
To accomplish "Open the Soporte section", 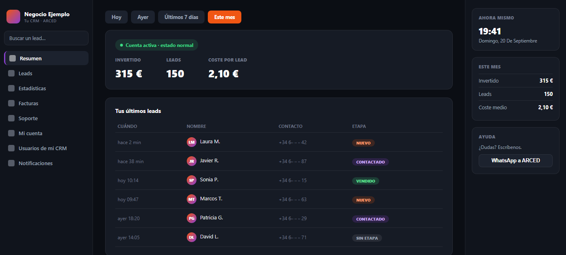I will tap(46, 118).
